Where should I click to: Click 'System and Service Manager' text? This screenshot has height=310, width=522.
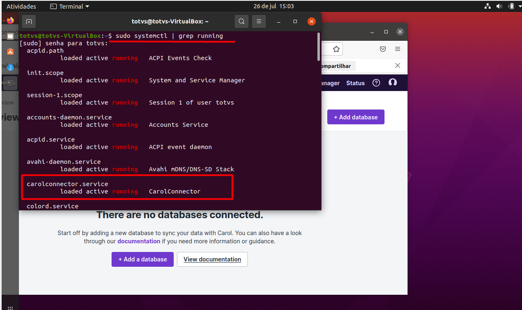coord(197,80)
